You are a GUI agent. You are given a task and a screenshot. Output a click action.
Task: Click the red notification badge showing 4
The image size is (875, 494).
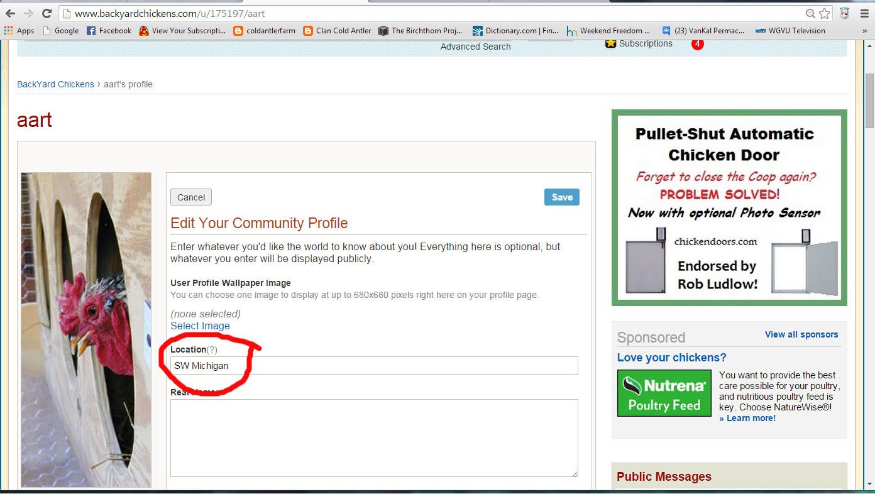(x=697, y=44)
